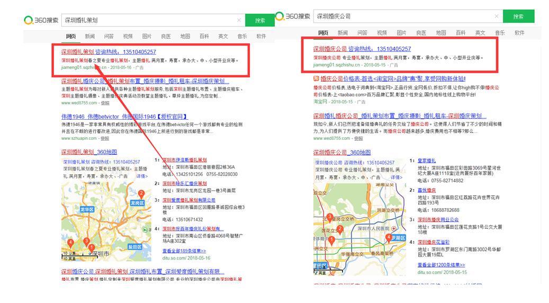
Task: Click the 360搜索 logo beside the 深圳婚庆公司 query
Action: 293,16
